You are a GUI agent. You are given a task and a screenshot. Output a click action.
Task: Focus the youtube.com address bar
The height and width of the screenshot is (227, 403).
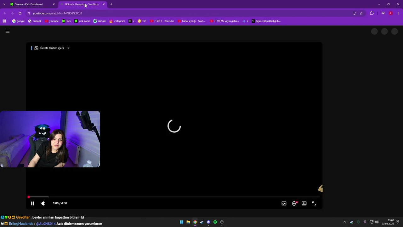click(x=189, y=13)
